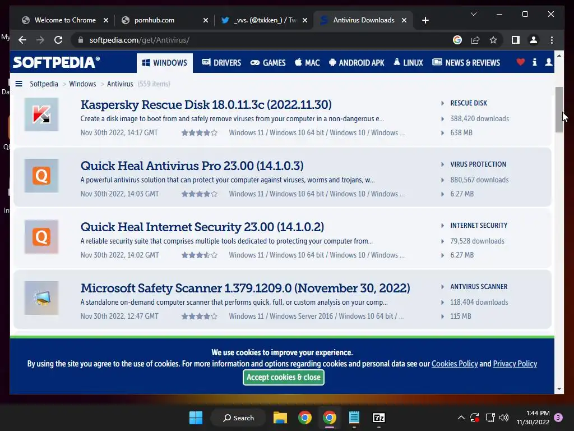Expand the system tray hidden icons chevron
Screen dimensions: 574x431
coord(461,418)
